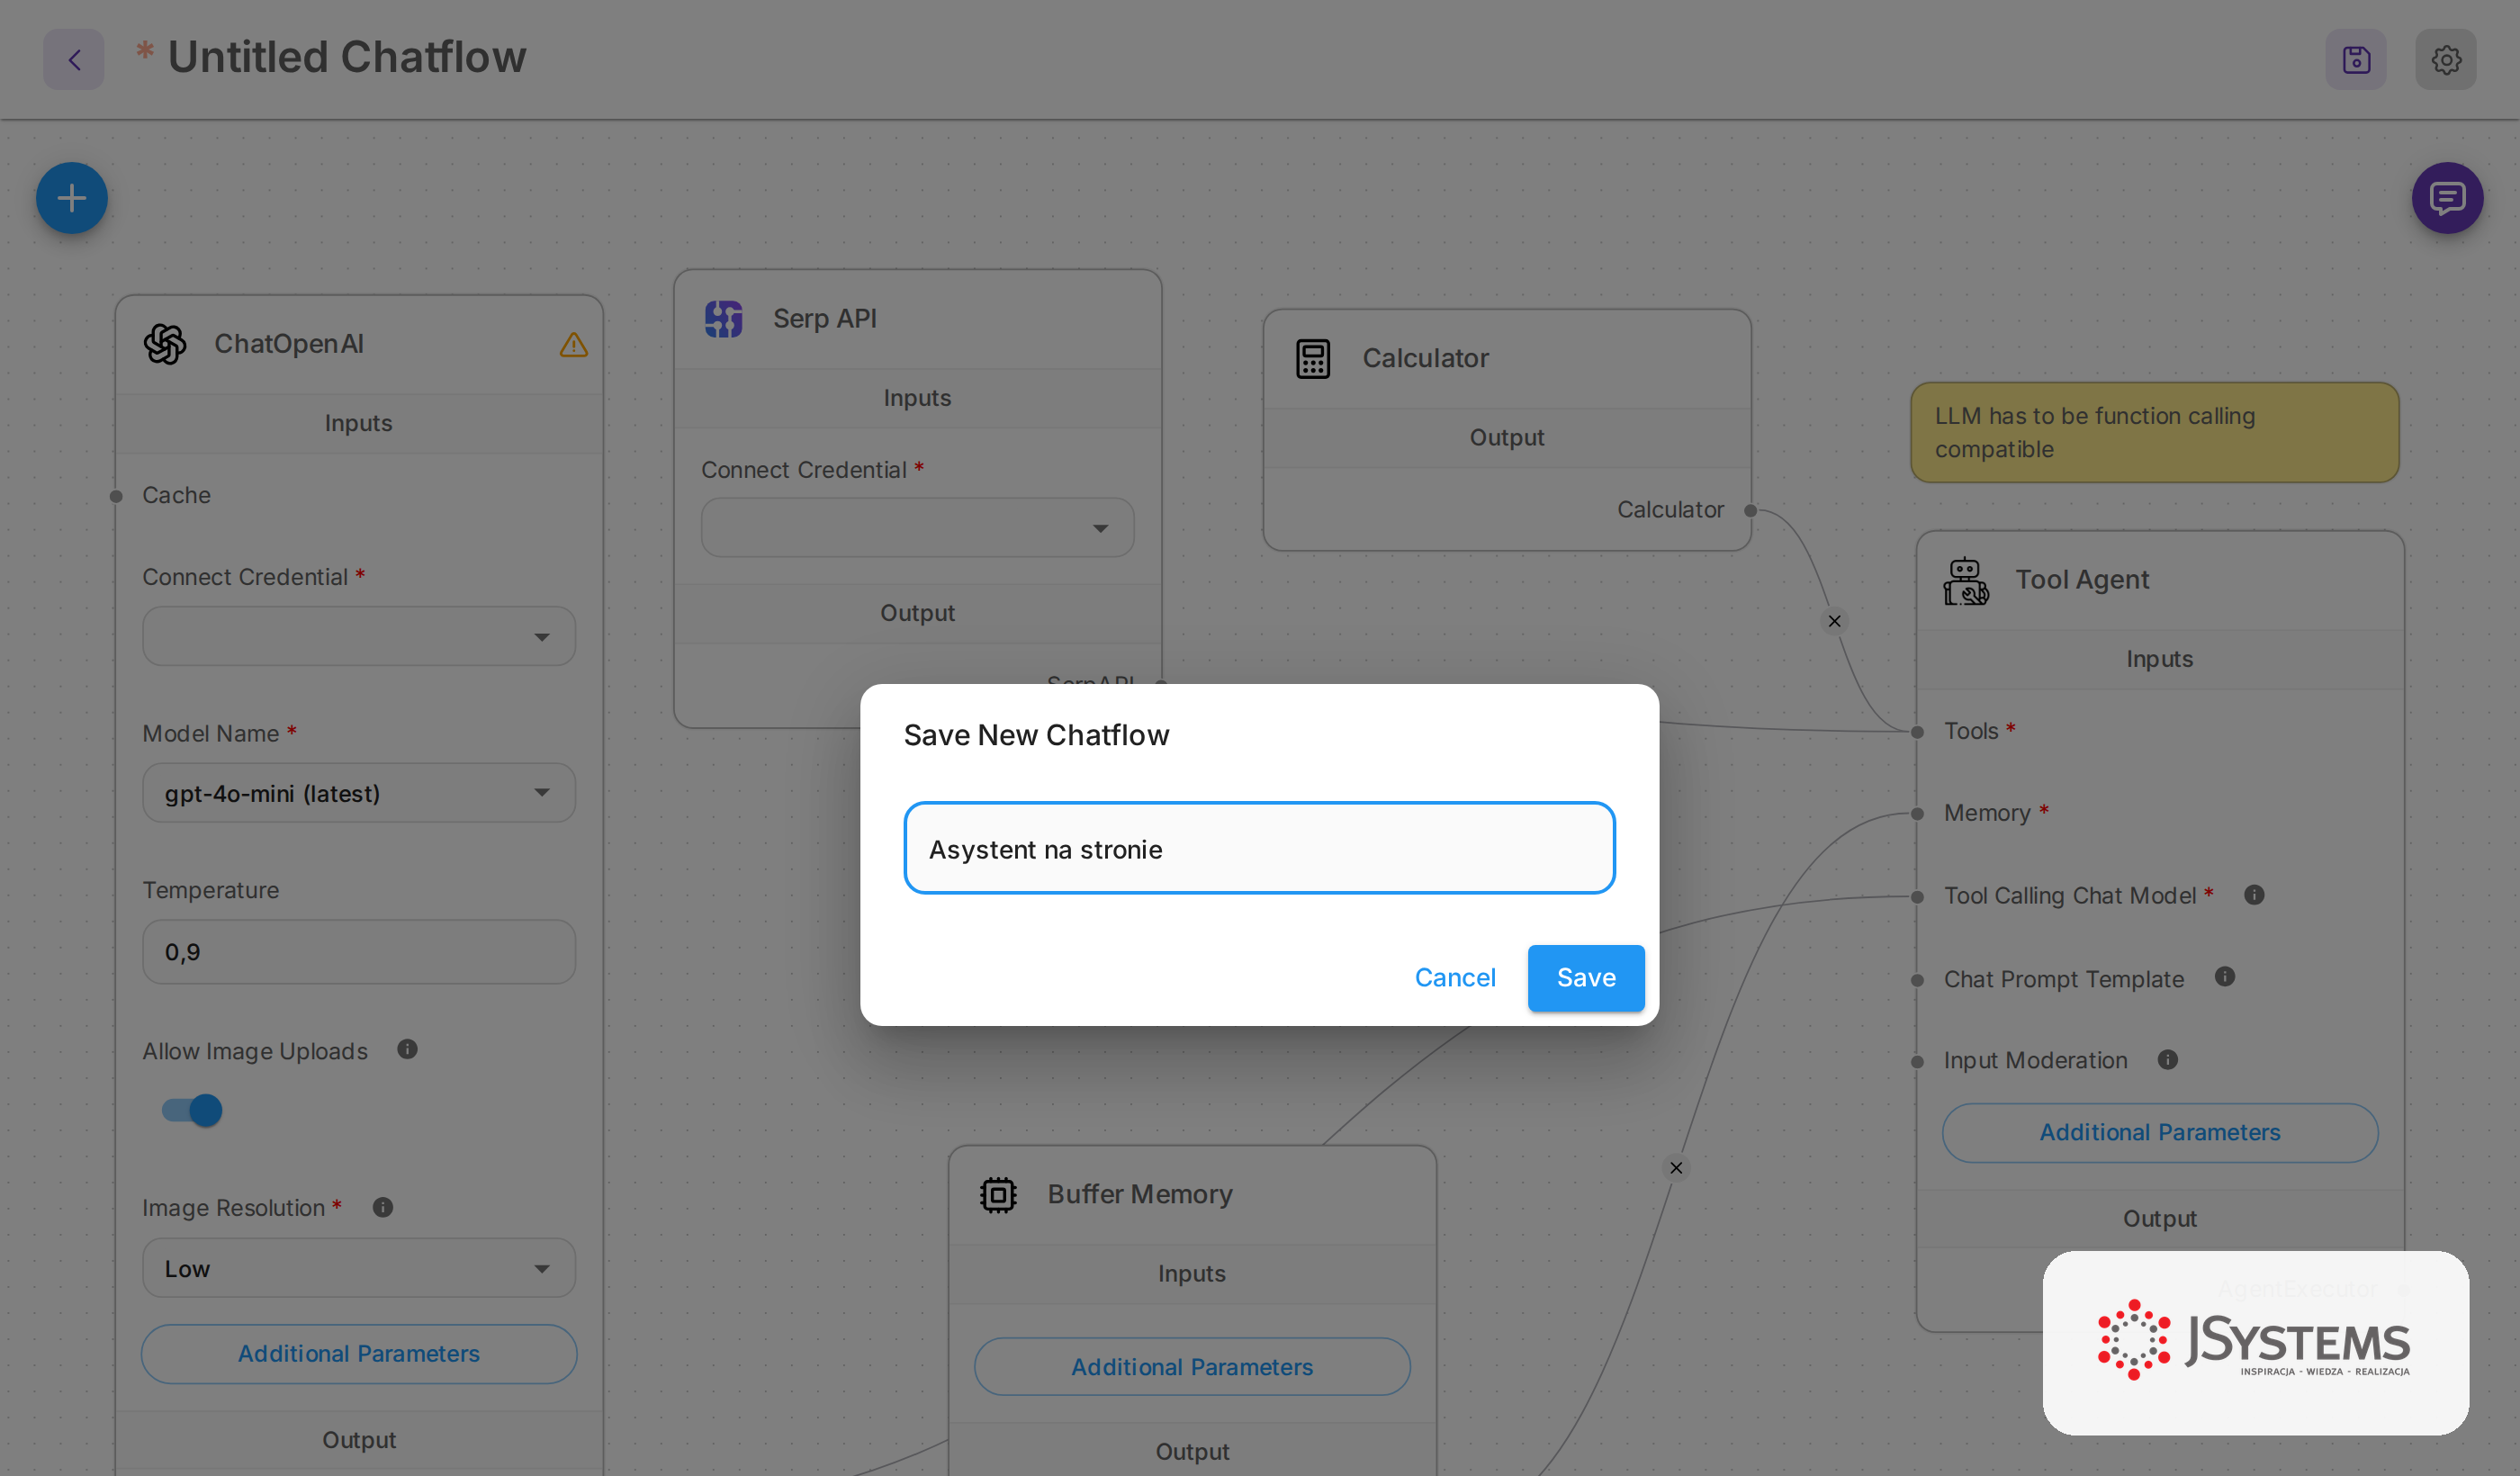Click the ChatOpenAI warning triangle icon
Viewport: 2520px width, 1476px height.
click(x=573, y=345)
